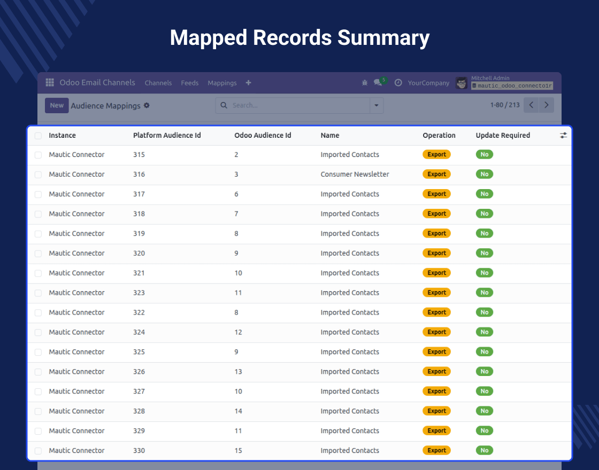This screenshot has width=599, height=470.
Task: Click Platform Audience Id 326 cell
Action: point(139,372)
